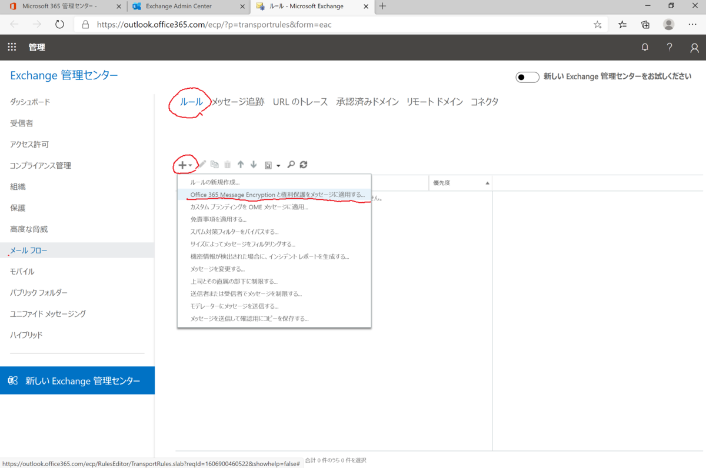Click the magnifier search icon in toolbar
The width and height of the screenshot is (706, 468).
coord(291,165)
